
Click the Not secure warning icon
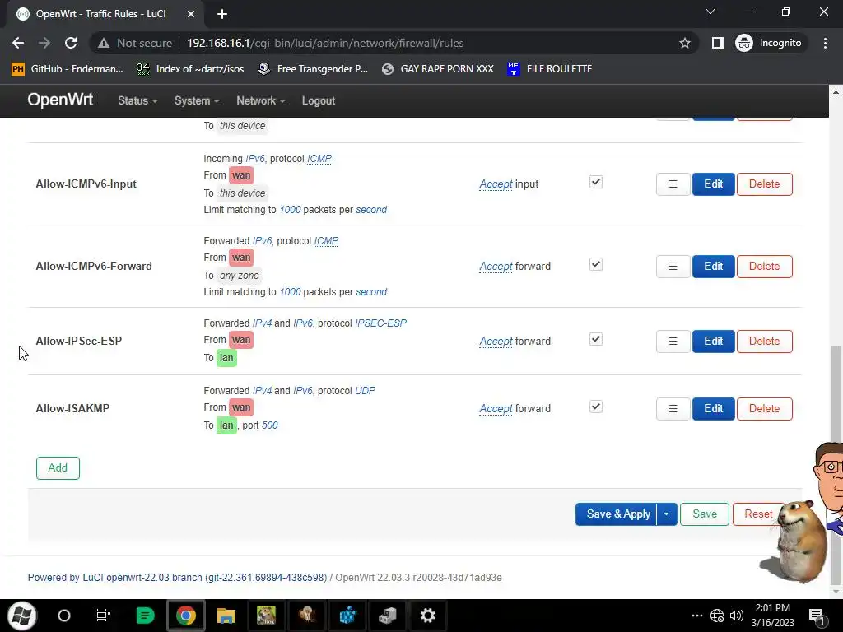point(104,43)
